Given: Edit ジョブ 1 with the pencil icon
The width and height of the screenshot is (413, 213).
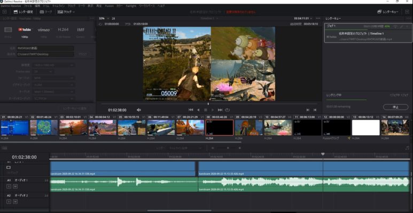Looking at the screenshot, I should 402,26.
